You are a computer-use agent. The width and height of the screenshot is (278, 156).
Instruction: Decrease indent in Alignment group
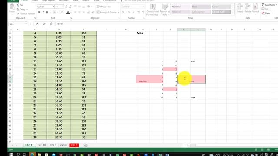[89, 12]
